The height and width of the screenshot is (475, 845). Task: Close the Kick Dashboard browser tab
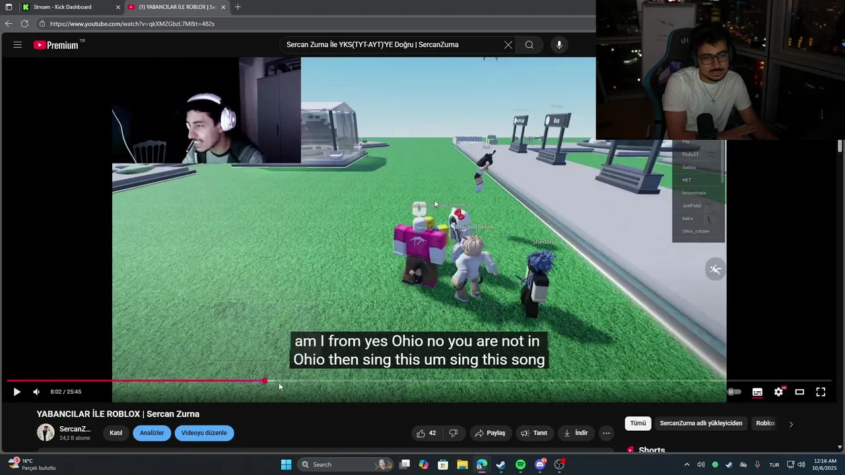[x=118, y=7]
